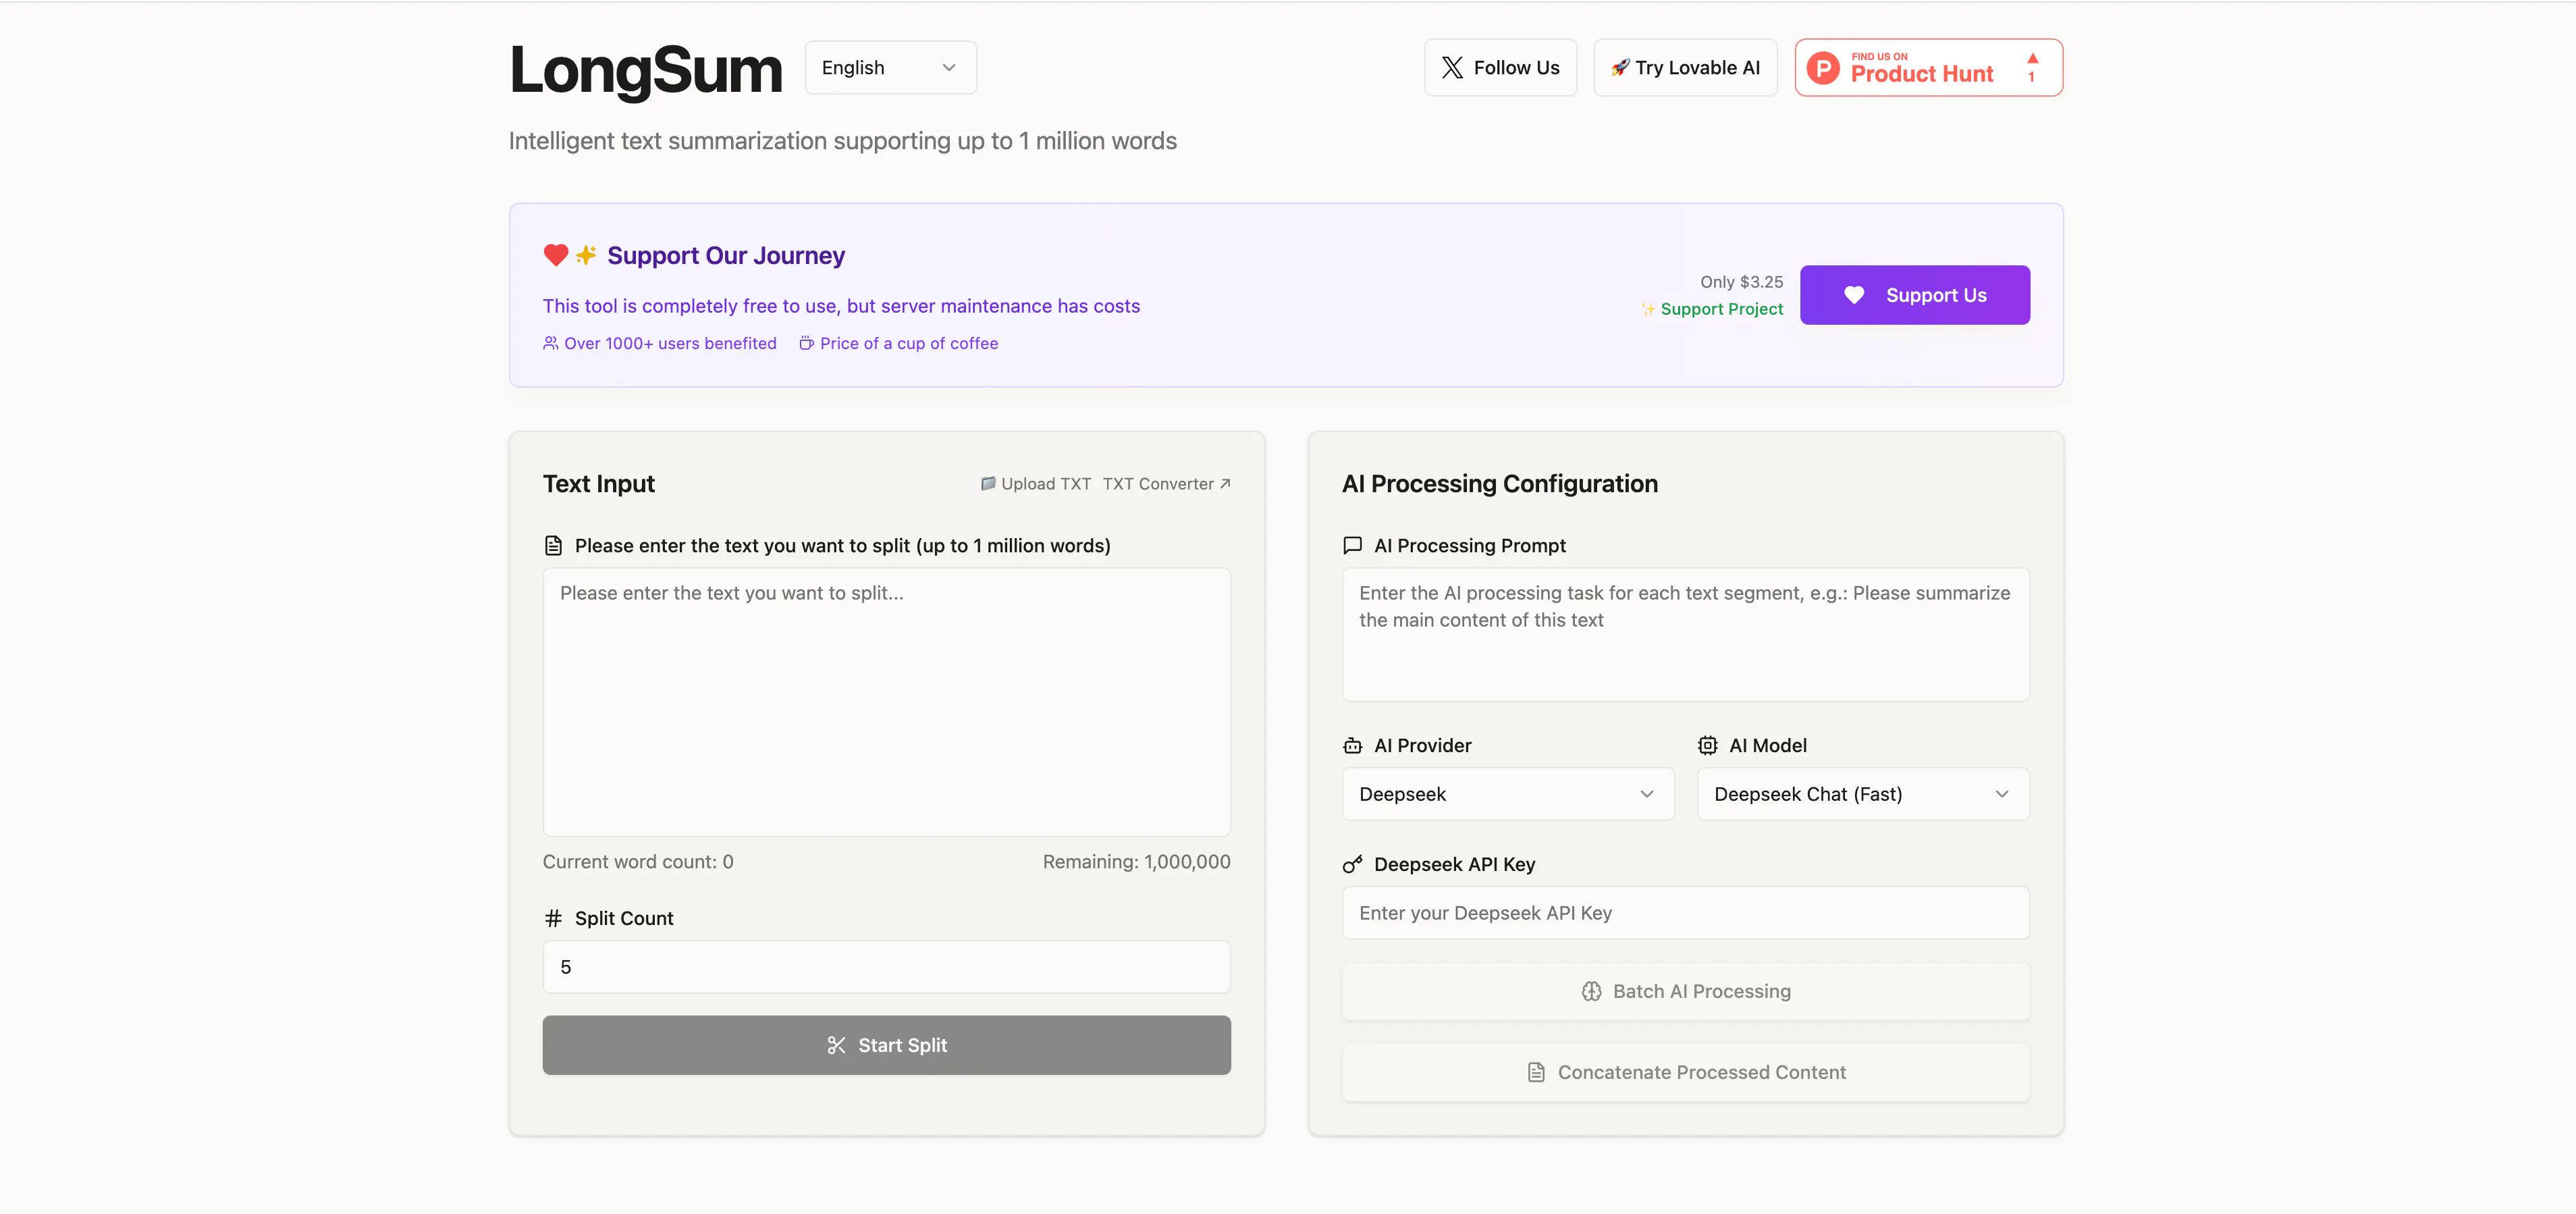This screenshot has height=1214, width=2576.
Task: Click the 'Intelligent text summarization' tagline
Action: 843,141
